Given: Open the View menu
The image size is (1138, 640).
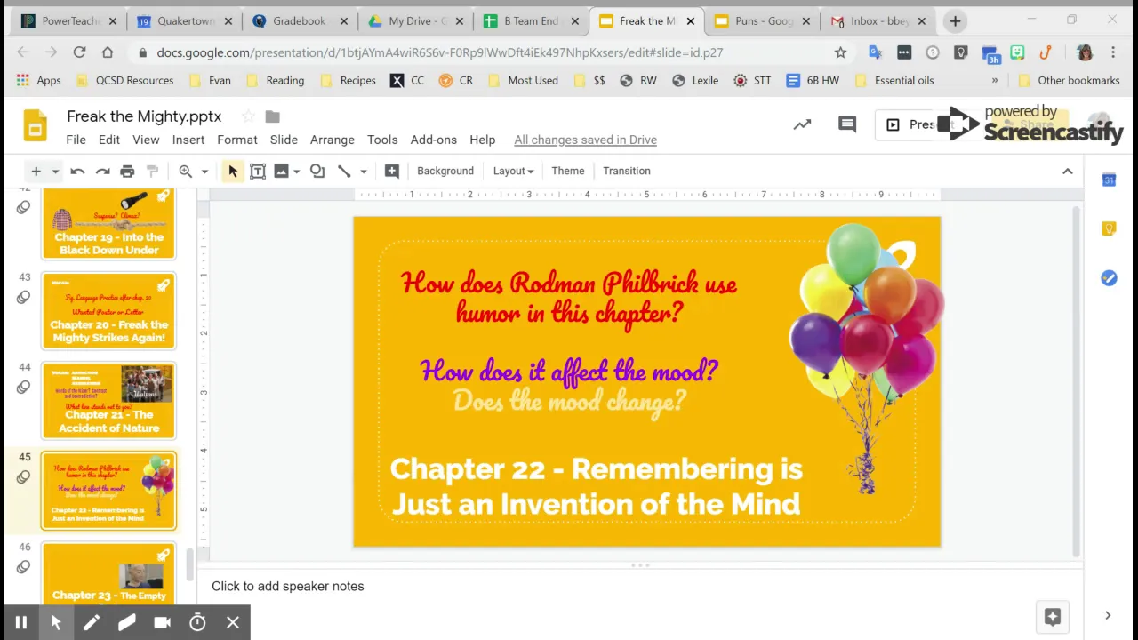Looking at the screenshot, I should point(146,140).
